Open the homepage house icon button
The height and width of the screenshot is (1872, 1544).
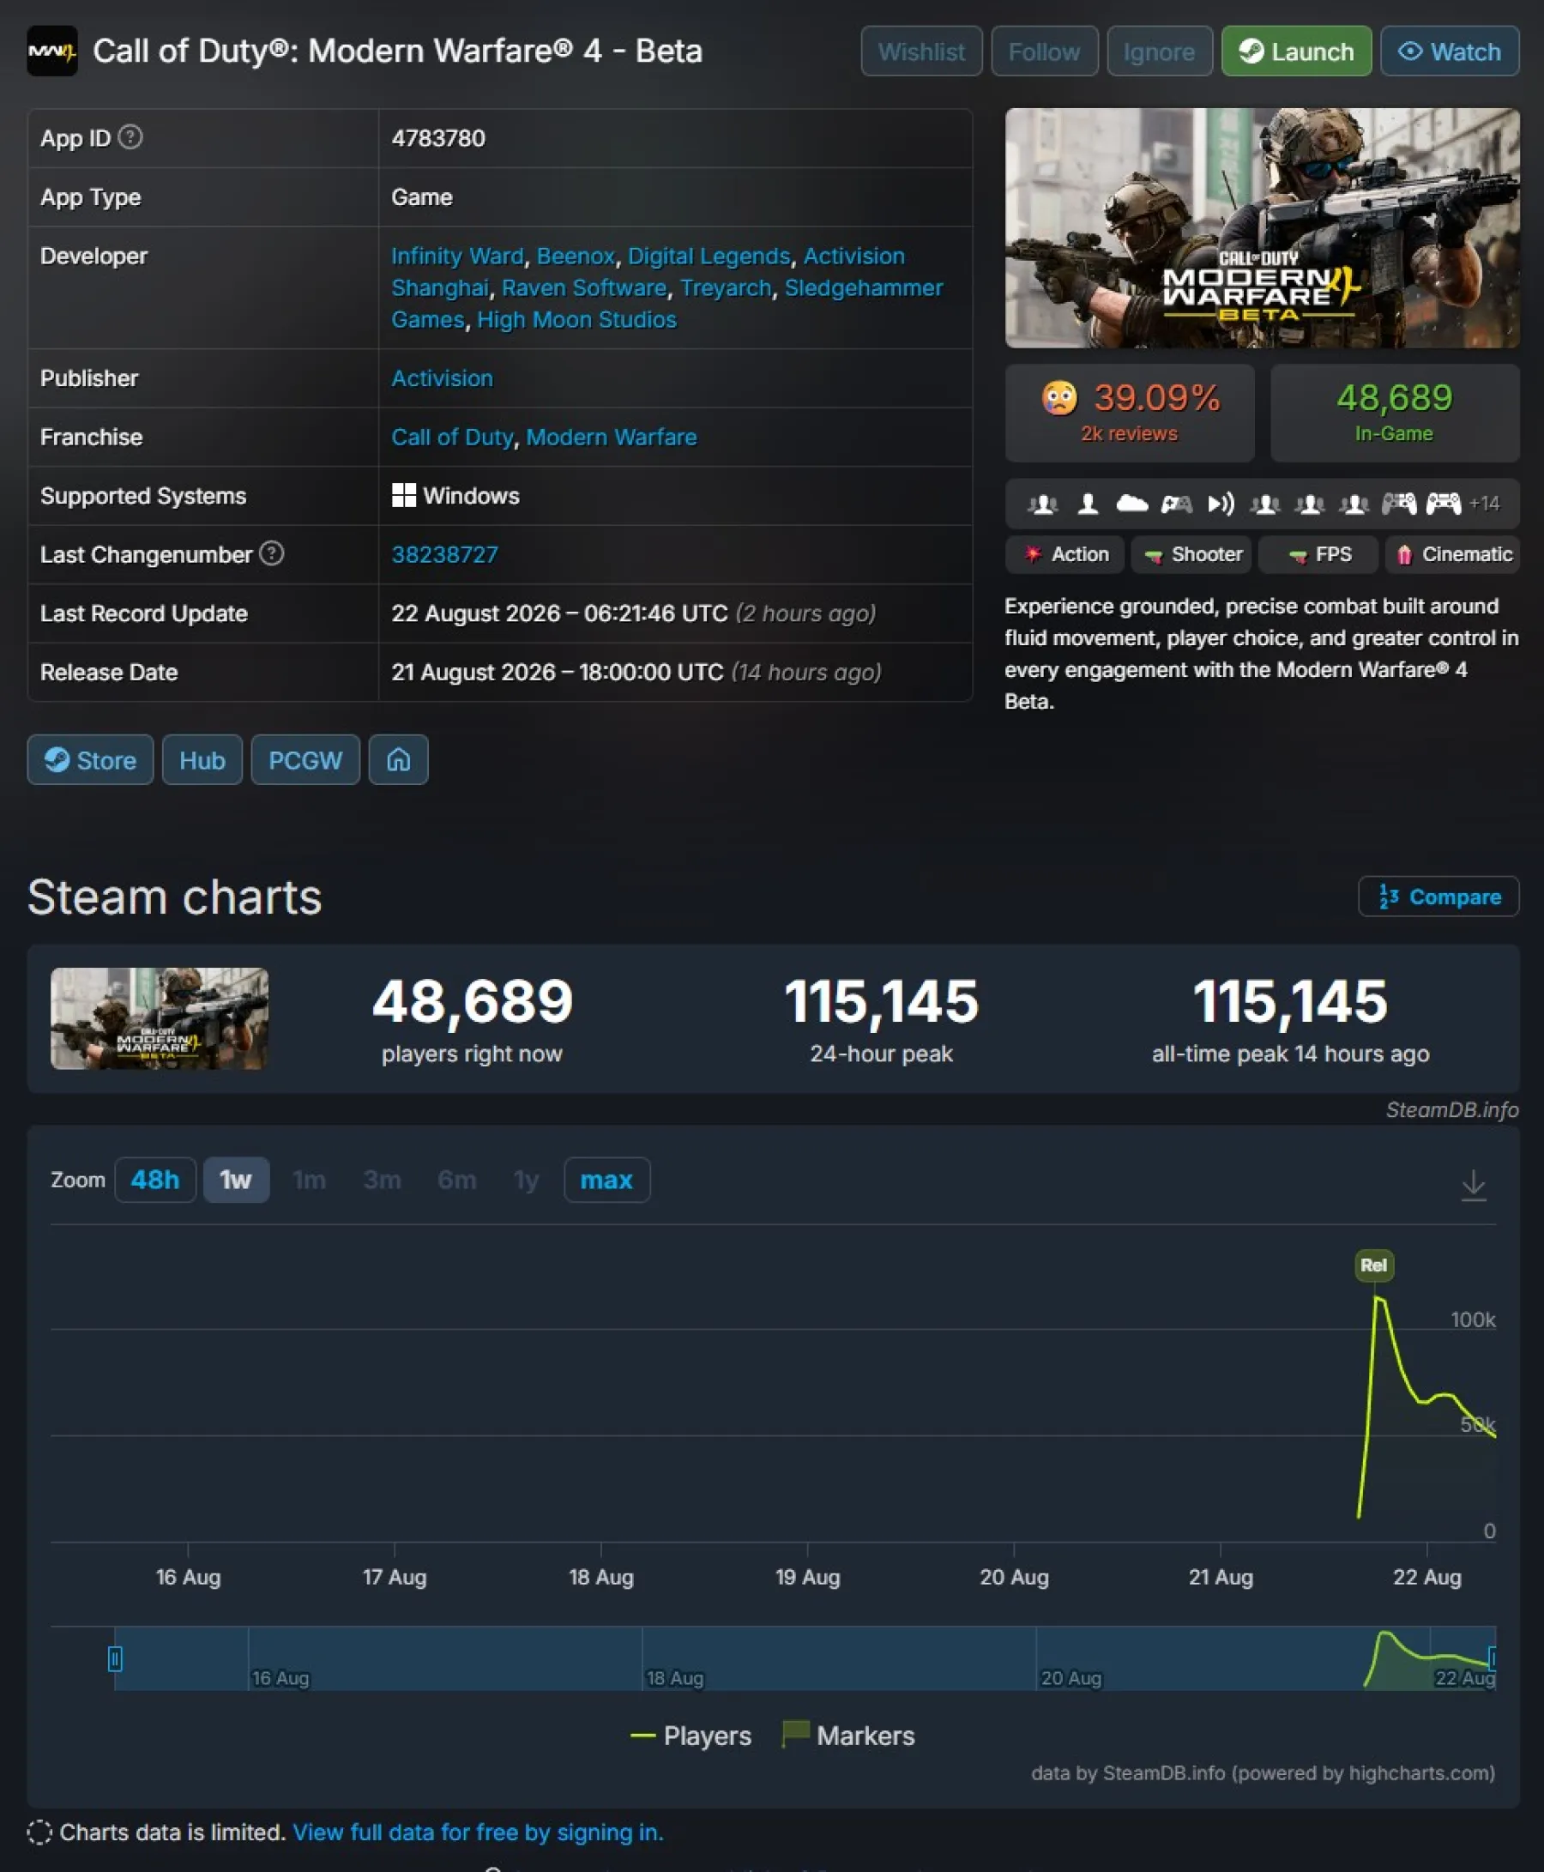click(399, 759)
